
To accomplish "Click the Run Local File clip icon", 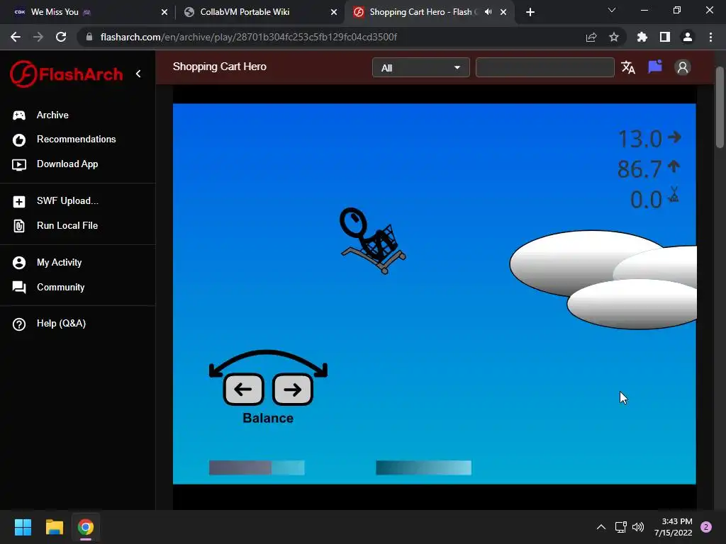I will [x=19, y=226].
